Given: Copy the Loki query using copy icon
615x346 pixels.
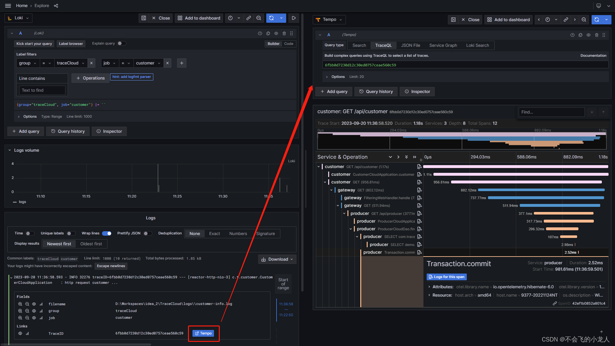Looking at the screenshot, I should click(268, 33).
